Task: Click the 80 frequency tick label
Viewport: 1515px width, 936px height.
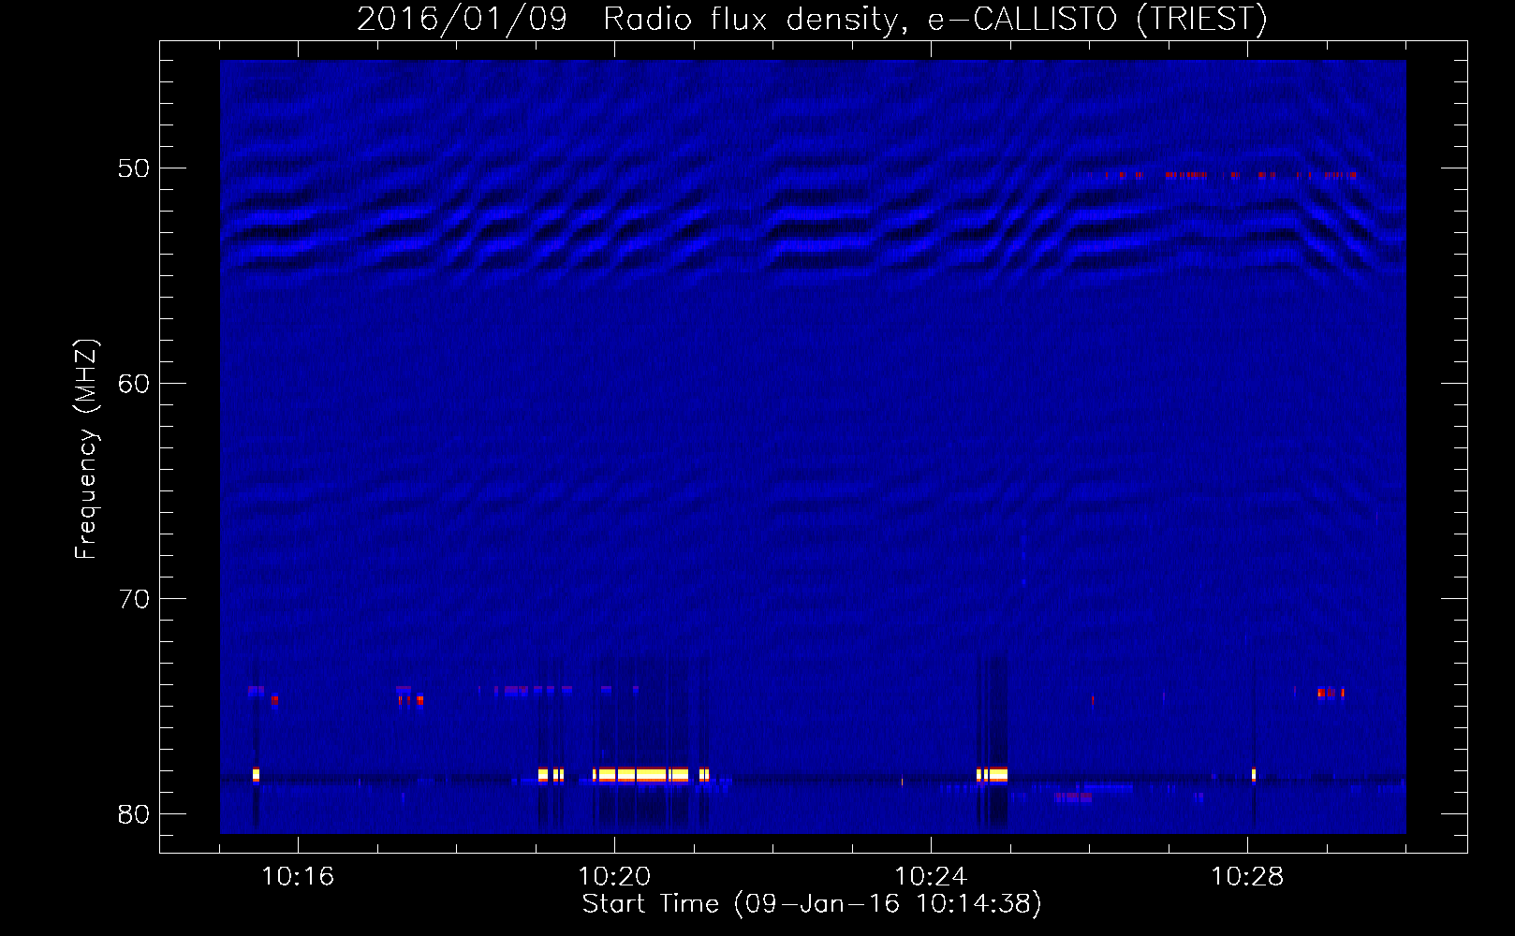Action: (x=134, y=813)
